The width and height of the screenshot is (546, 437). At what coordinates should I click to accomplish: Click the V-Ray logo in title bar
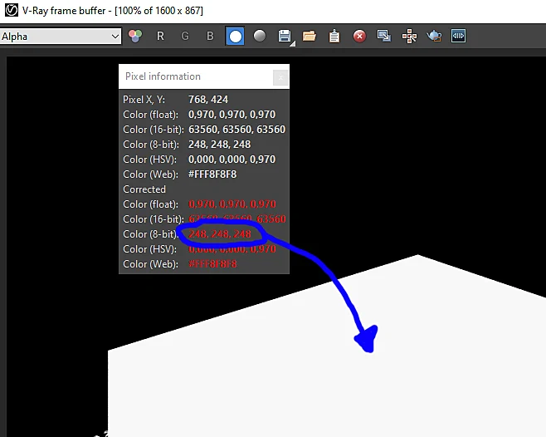click(x=11, y=10)
